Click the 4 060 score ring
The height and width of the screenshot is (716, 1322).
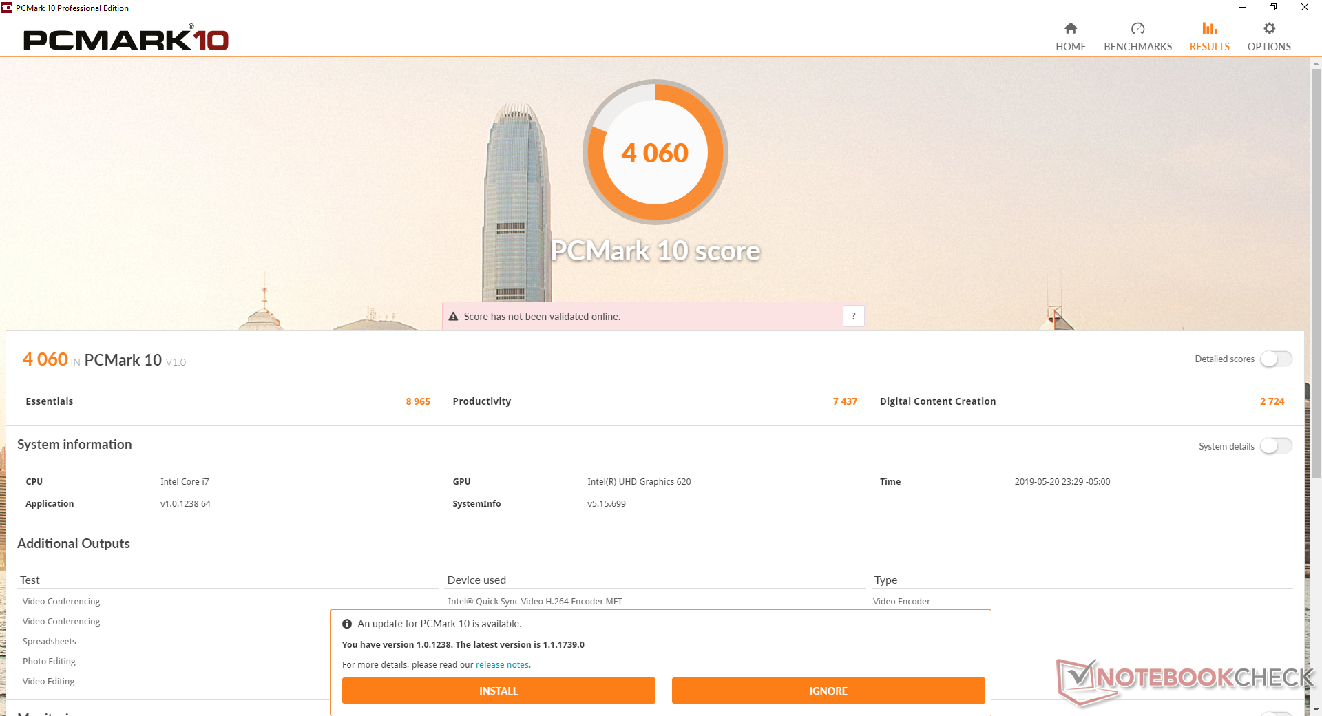coord(655,152)
